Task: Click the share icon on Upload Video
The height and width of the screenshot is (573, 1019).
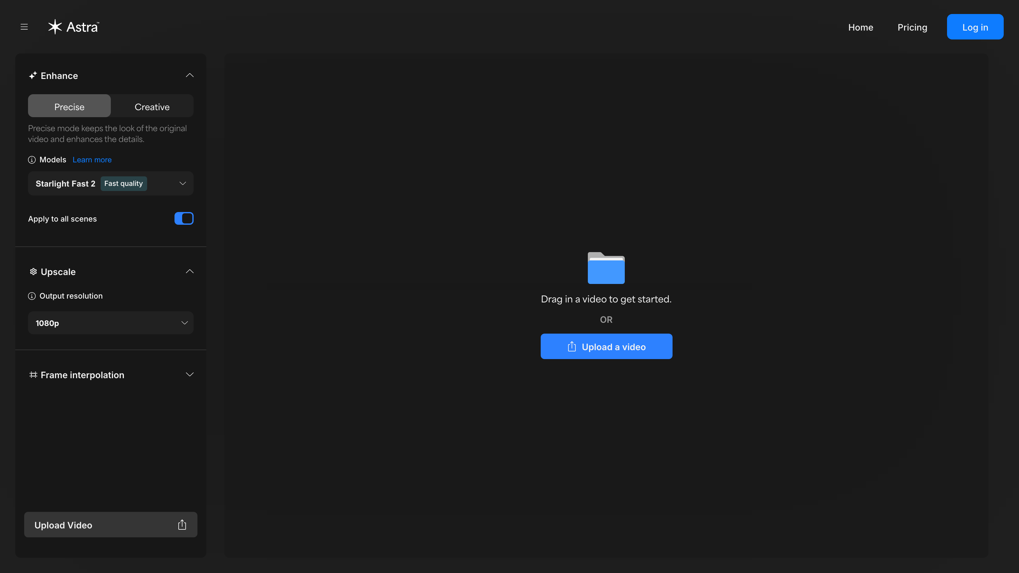Action: pyautogui.click(x=182, y=525)
